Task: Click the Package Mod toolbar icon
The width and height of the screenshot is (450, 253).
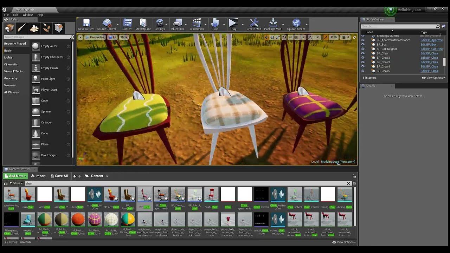Action: 272,24
